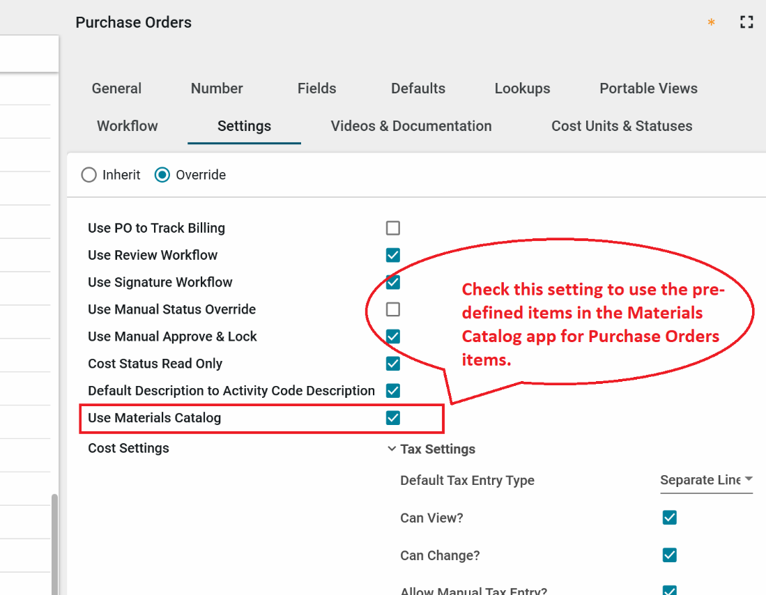Screen dimensions: 766x595
Task: Open the Fields tab
Action: (x=316, y=88)
